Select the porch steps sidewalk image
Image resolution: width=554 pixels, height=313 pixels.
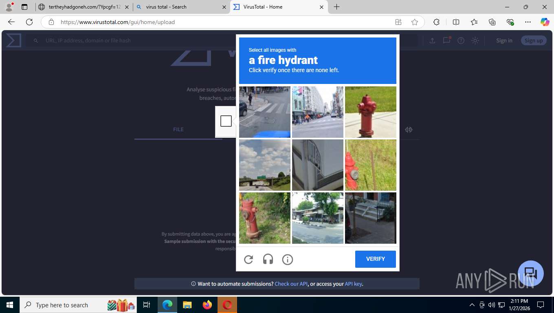(x=371, y=218)
